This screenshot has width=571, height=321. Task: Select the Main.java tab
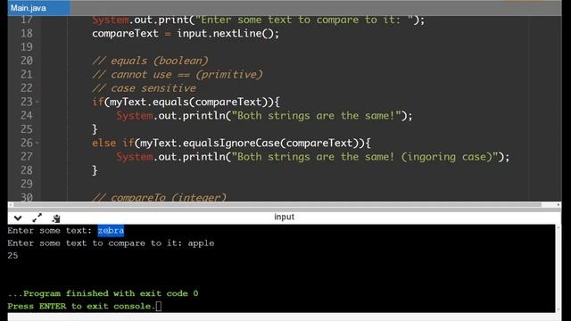click(39, 8)
